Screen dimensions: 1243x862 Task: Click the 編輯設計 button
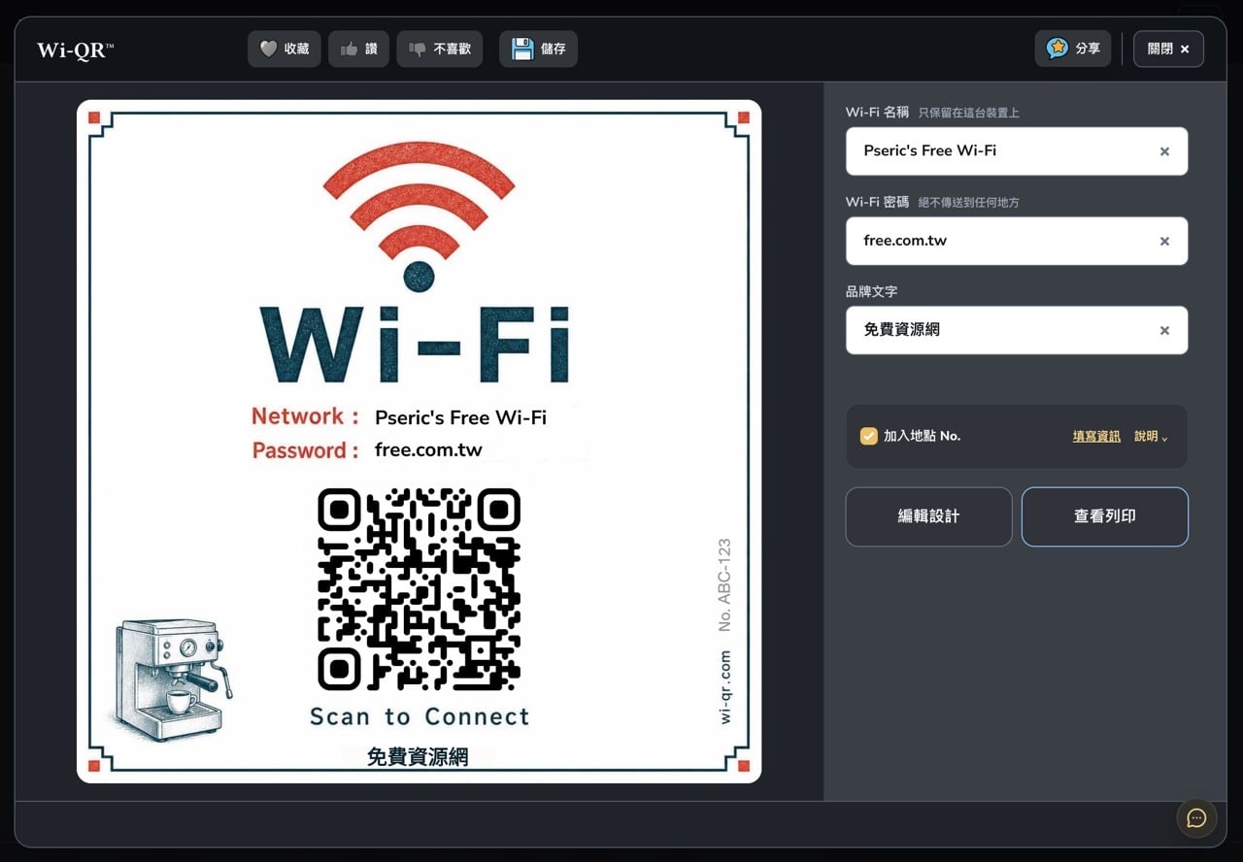click(928, 516)
